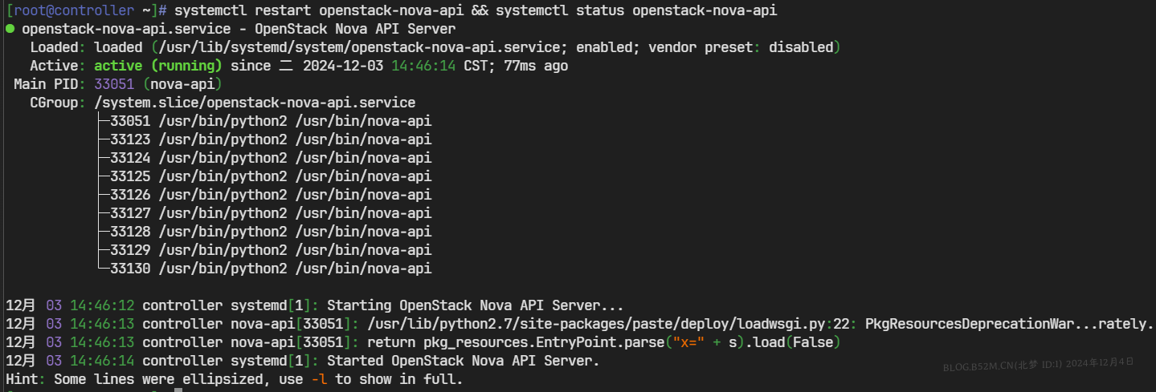Click '77ms ago' text
The image size is (1156, 392).
(536, 66)
